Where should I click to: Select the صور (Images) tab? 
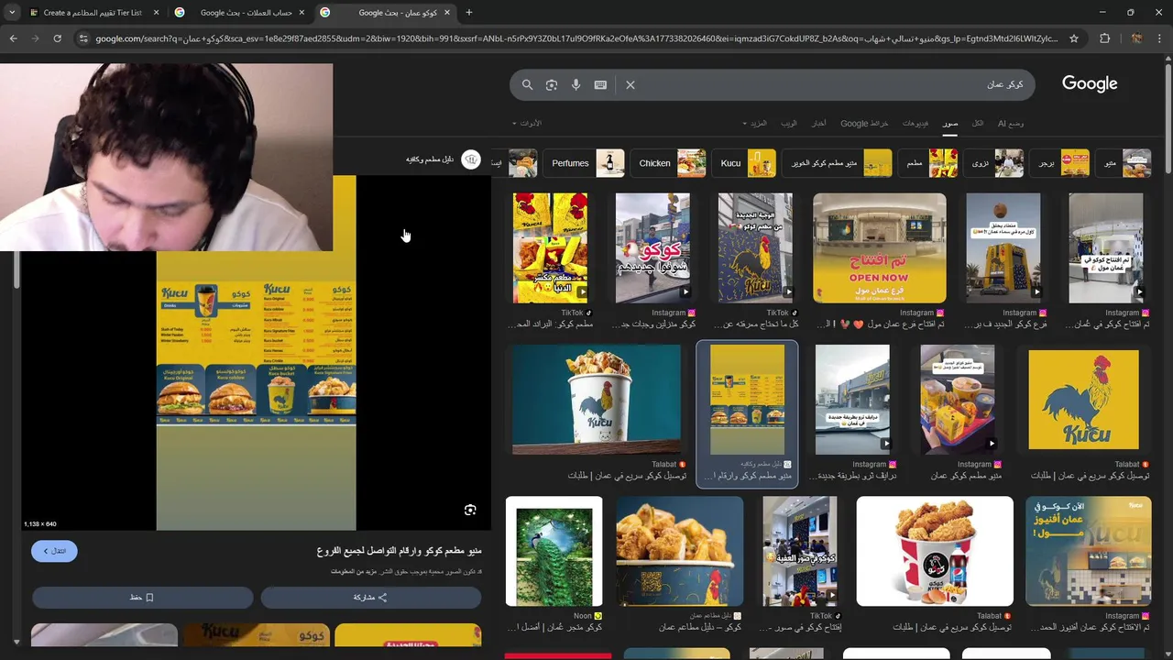pyautogui.click(x=950, y=123)
